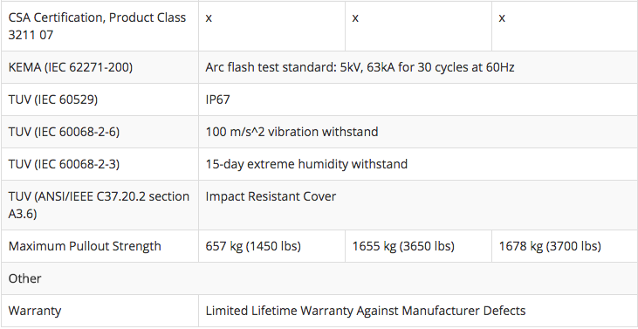
Task: Click the Arc flash test standard text
Action: 360,67
